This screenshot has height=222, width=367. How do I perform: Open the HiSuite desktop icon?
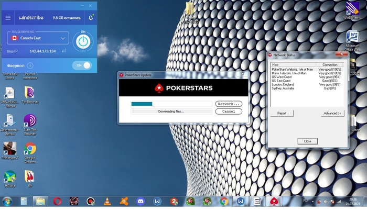click(x=9, y=179)
